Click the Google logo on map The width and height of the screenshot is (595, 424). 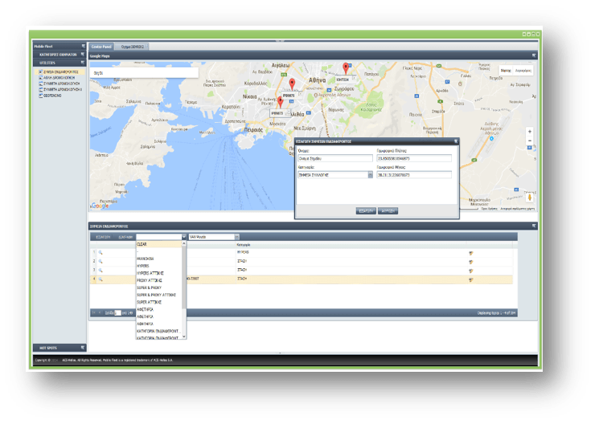(x=101, y=206)
